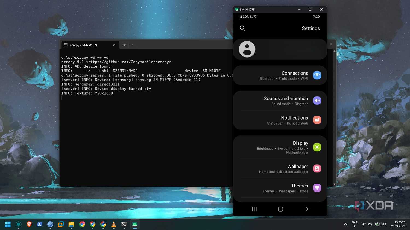Click the Genymobile scrcpy GitHub URL
This screenshot has height=230, width=410.
tap(128, 62)
